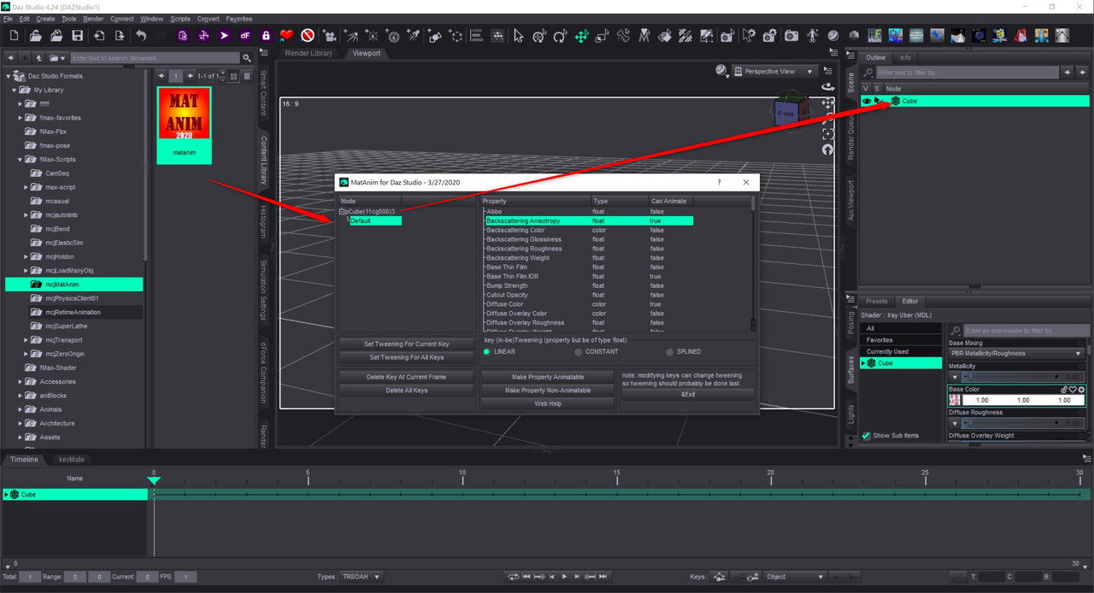The image size is (1094, 593).
Task: Select the Diffuse Color property row
Action: point(588,304)
